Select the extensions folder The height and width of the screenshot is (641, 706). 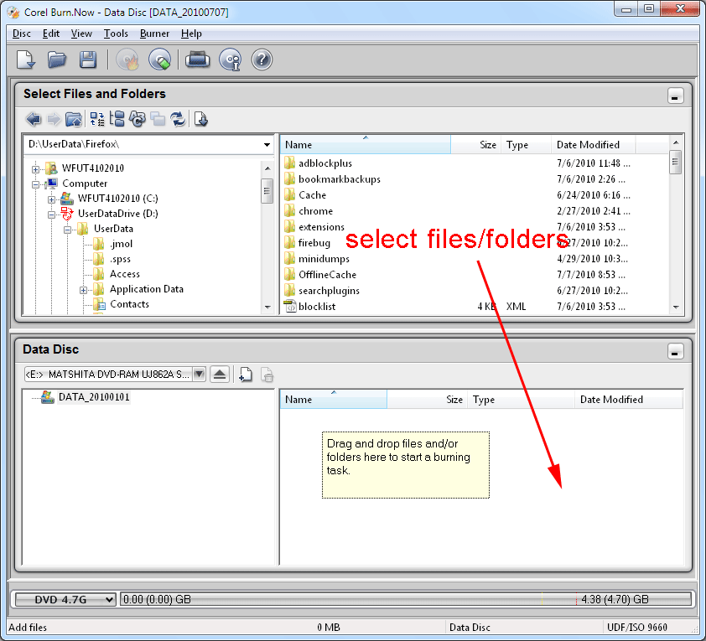[321, 227]
